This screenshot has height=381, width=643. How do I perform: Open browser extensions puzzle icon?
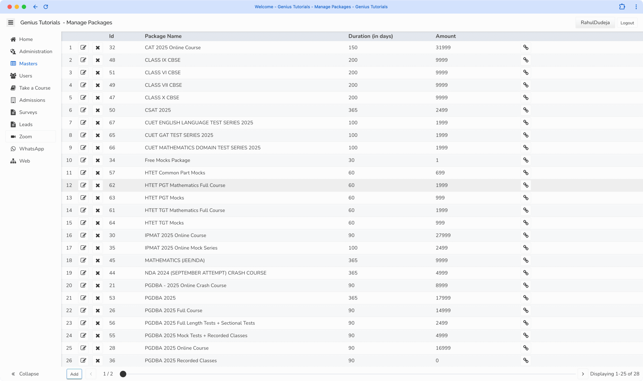coord(622,7)
